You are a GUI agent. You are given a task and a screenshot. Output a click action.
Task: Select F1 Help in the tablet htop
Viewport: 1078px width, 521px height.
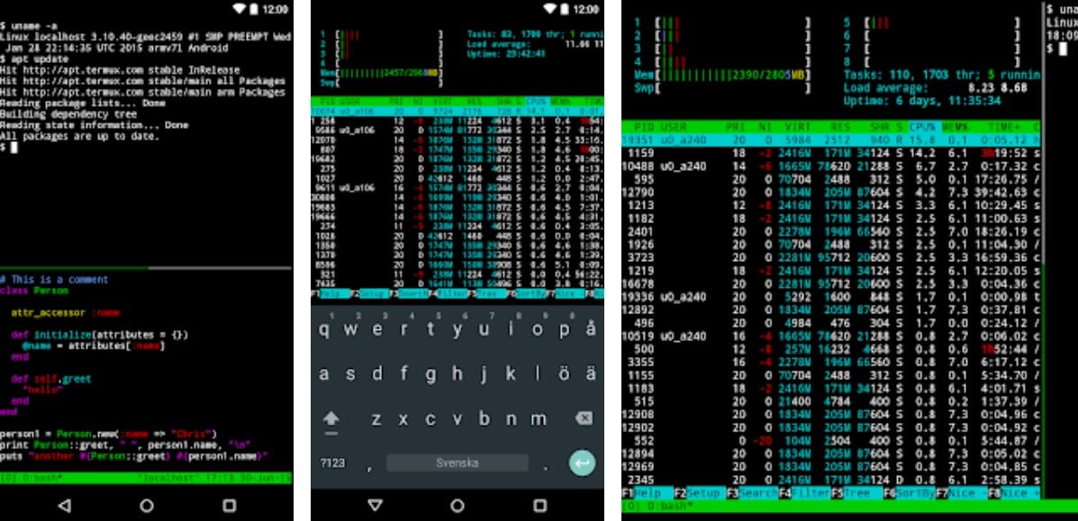(647, 493)
